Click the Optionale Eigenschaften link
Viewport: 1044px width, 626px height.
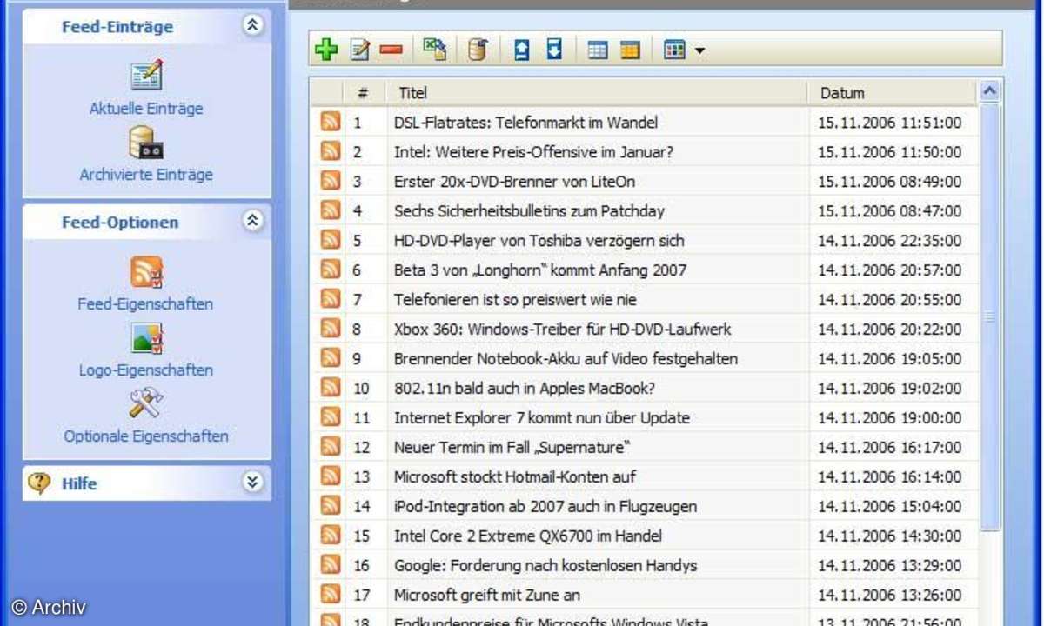(x=146, y=436)
